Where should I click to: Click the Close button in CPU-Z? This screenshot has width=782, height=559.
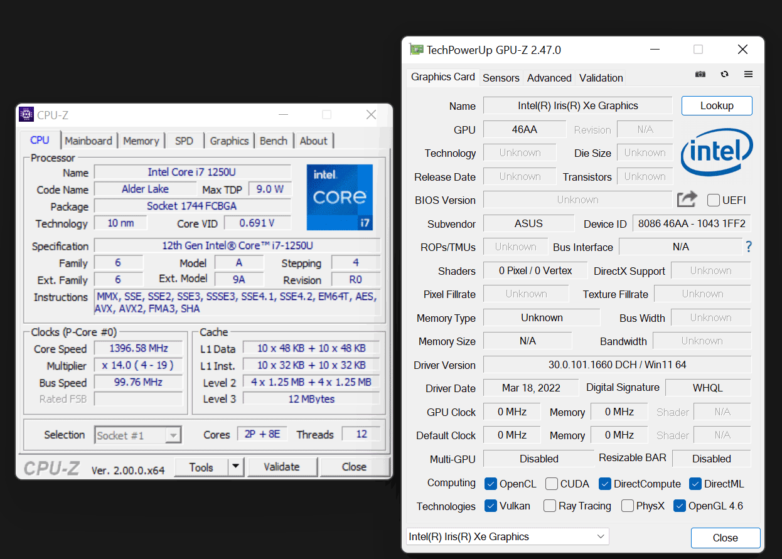pyautogui.click(x=354, y=467)
